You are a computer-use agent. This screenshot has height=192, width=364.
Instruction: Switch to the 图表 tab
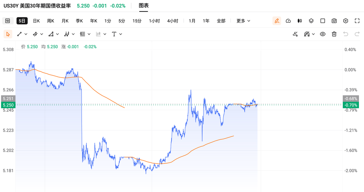tap(144, 5)
